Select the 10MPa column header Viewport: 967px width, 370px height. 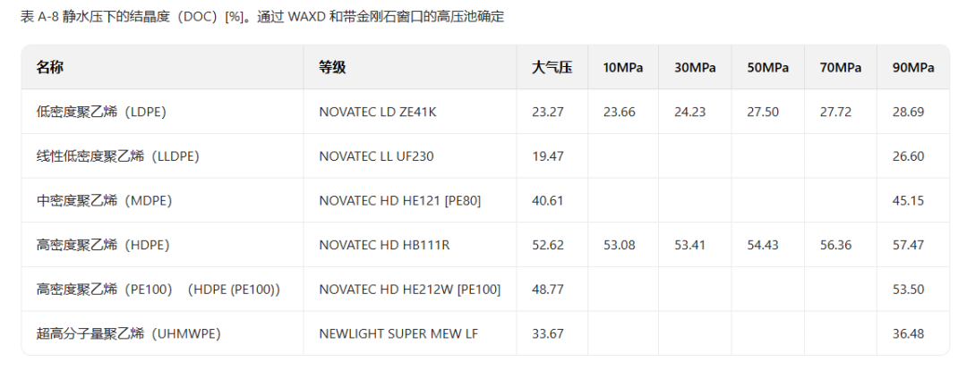[623, 68]
